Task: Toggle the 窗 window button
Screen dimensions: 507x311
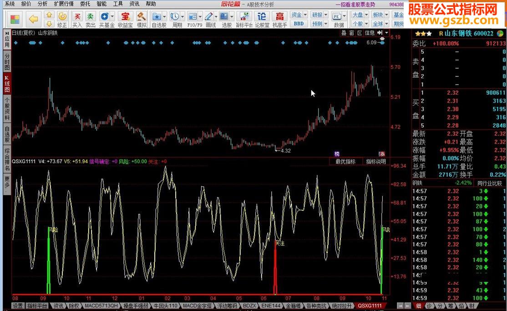Action: (x=351, y=33)
